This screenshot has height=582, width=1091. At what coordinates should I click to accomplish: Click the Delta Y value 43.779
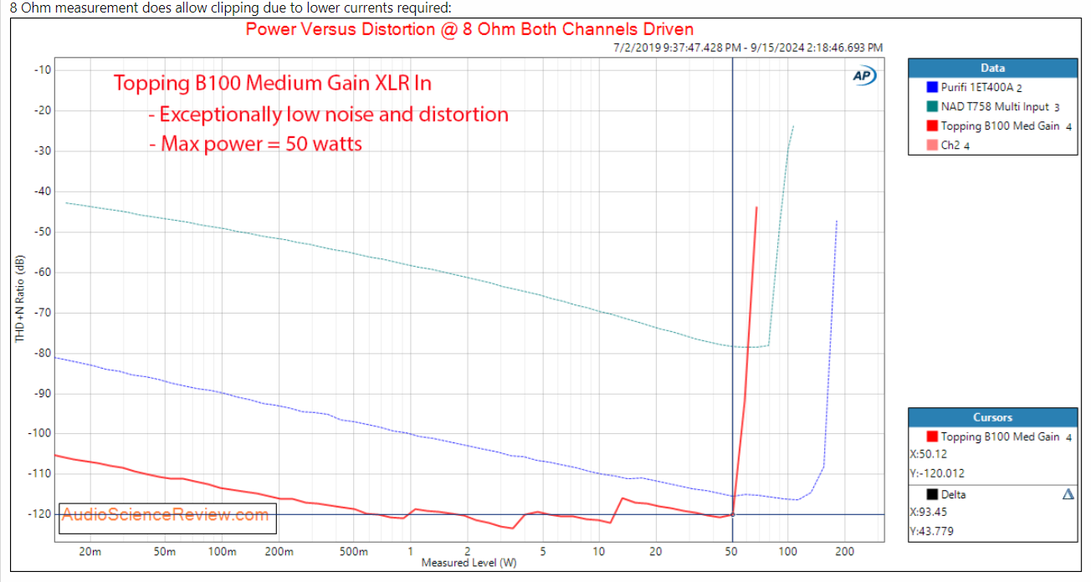click(x=932, y=531)
